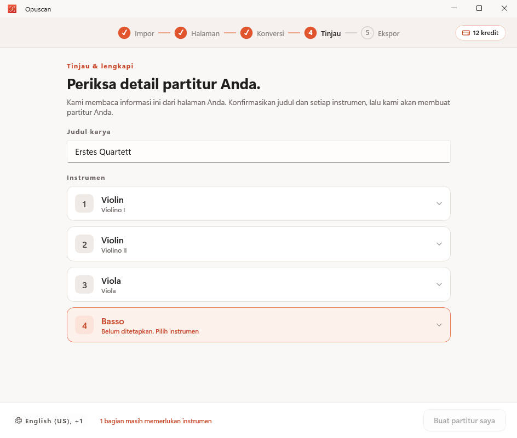Select the Basso part name
The width and height of the screenshot is (517, 438).
pyautogui.click(x=113, y=322)
